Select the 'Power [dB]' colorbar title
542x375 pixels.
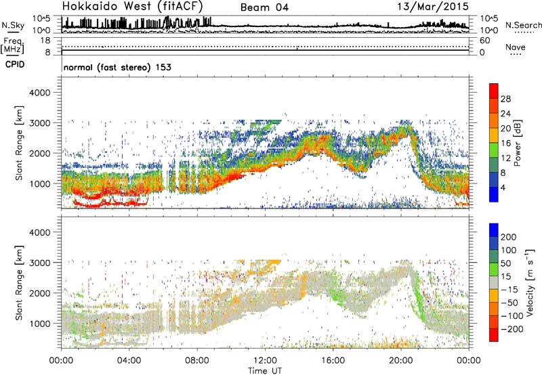point(518,143)
